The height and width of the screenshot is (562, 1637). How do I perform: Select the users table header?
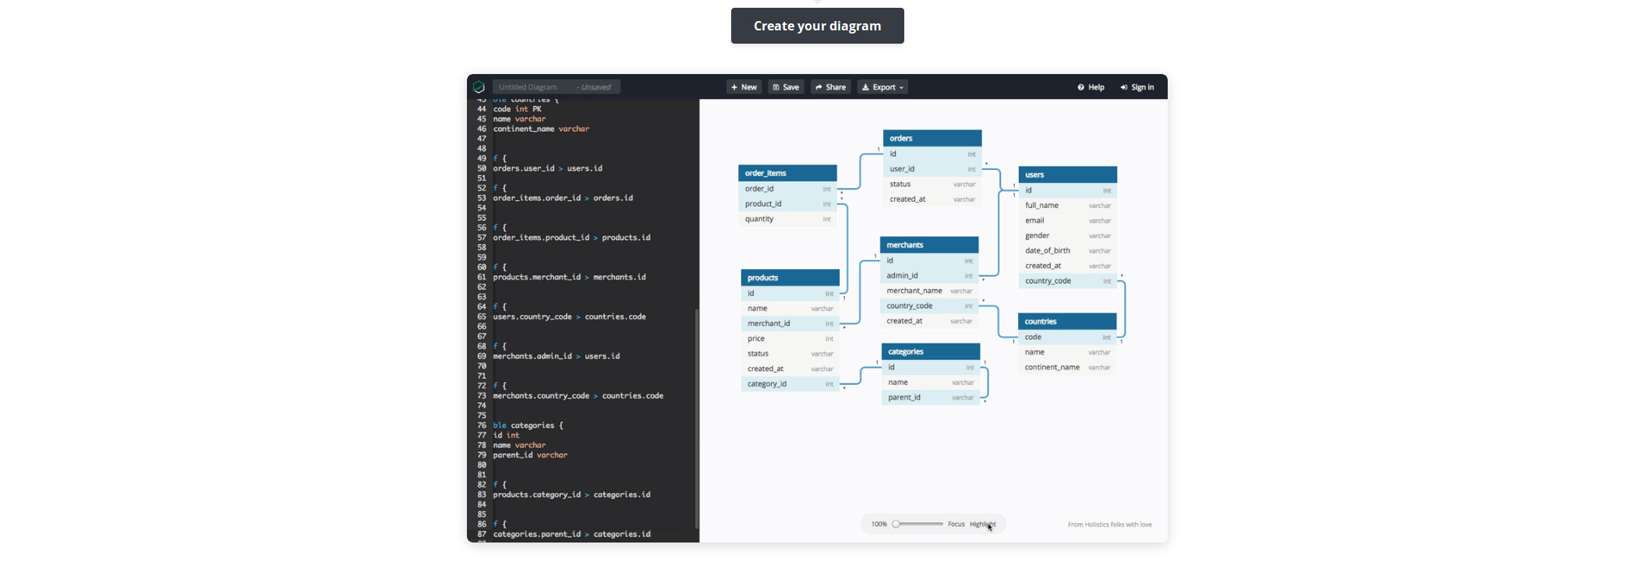click(1067, 175)
